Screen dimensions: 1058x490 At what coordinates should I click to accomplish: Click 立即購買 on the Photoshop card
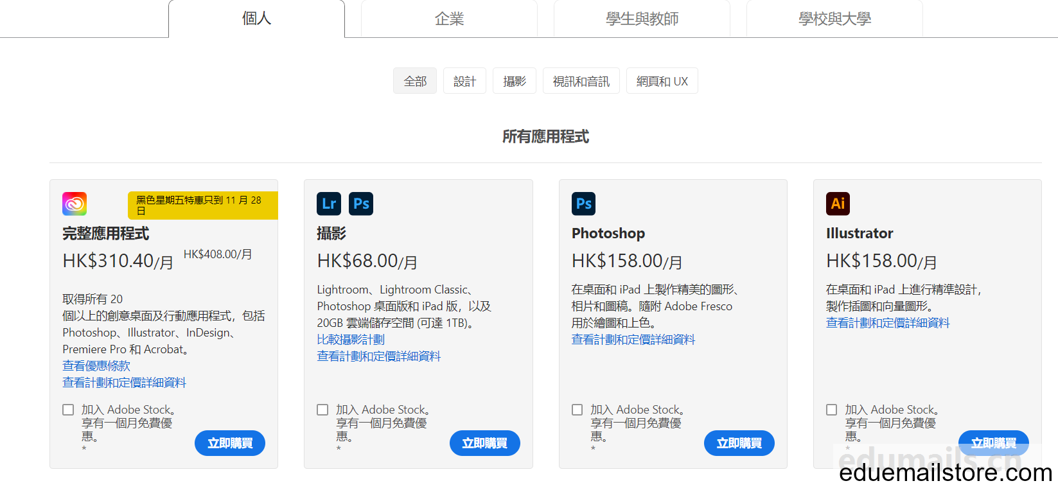click(739, 443)
